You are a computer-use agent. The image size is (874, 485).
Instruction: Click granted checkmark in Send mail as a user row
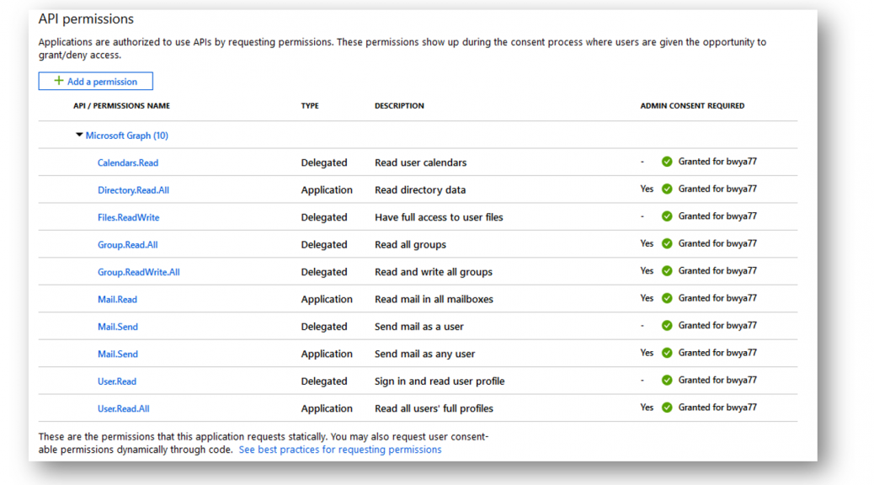(667, 326)
